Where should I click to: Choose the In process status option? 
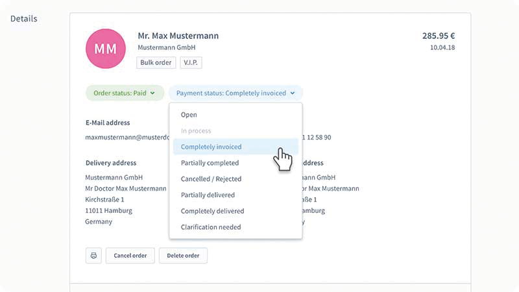point(195,131)
